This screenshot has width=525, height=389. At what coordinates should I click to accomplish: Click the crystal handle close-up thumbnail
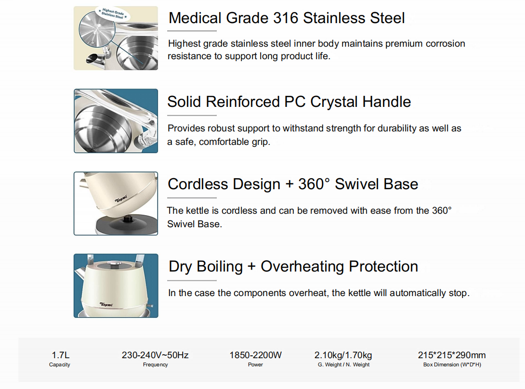click(116, 121)
